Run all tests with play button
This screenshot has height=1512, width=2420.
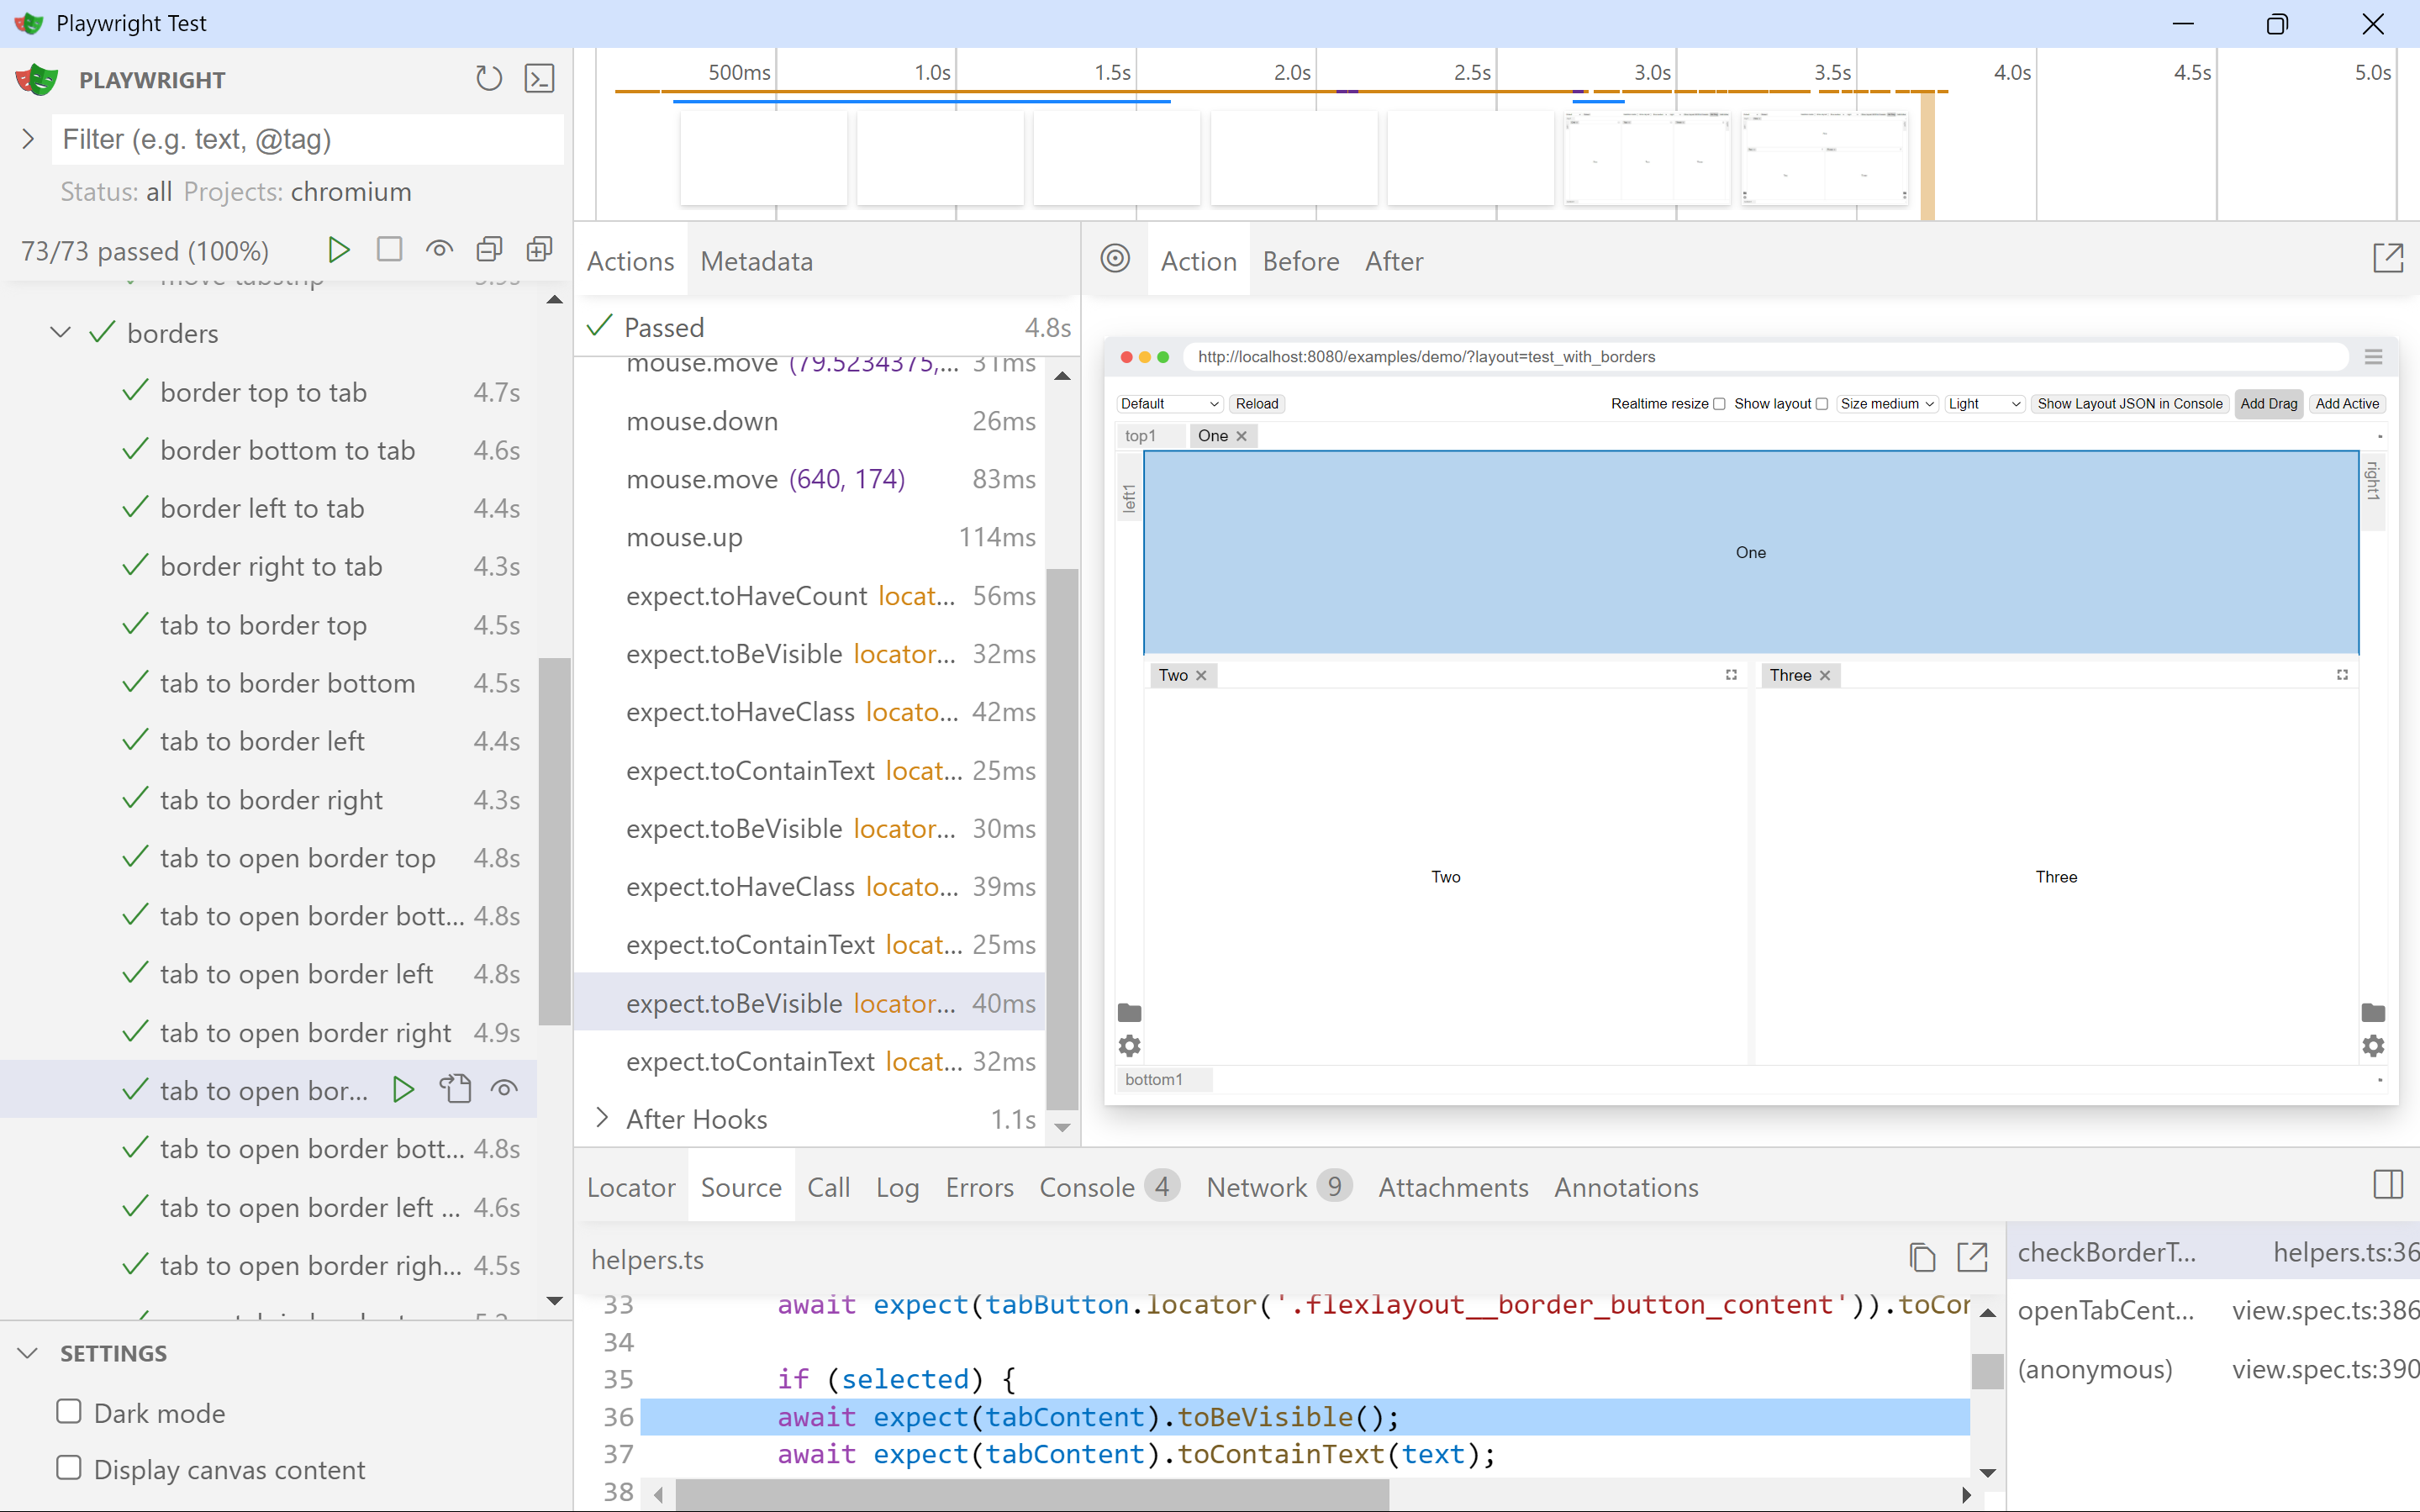click(339, 250)
